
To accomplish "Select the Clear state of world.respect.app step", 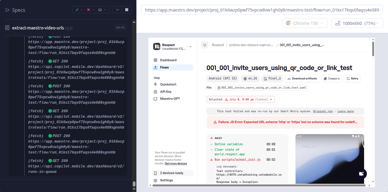I will 229,152.
